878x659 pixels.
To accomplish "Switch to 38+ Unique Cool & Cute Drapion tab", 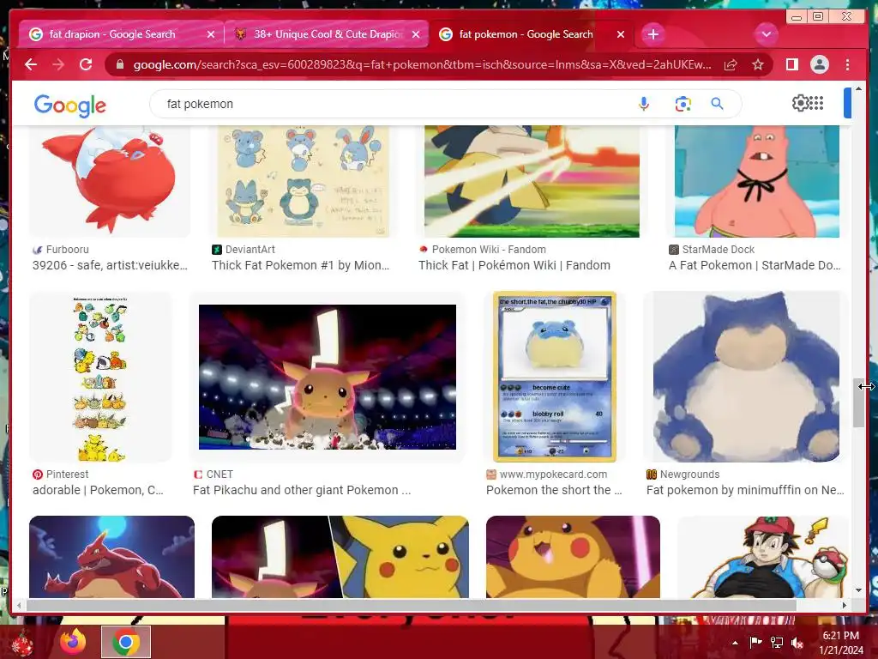I will click(328, 34).
